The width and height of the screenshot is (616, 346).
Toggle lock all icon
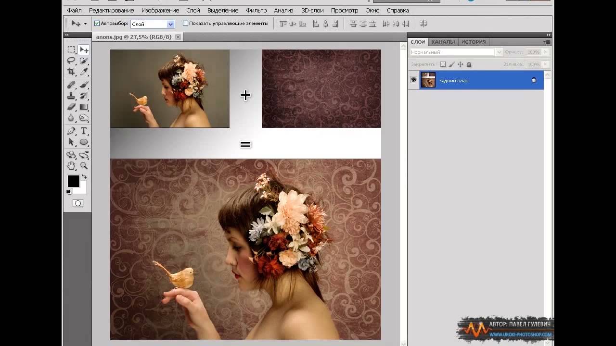469,64
